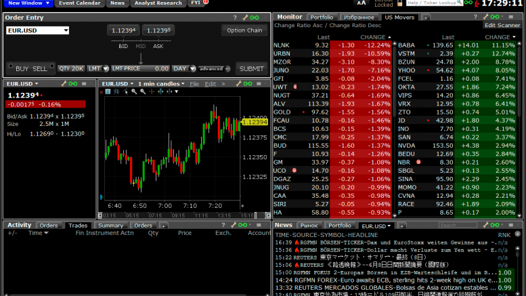Click the AA font size icon
This screenshot has width=526, height=296.
coord(361,3)
